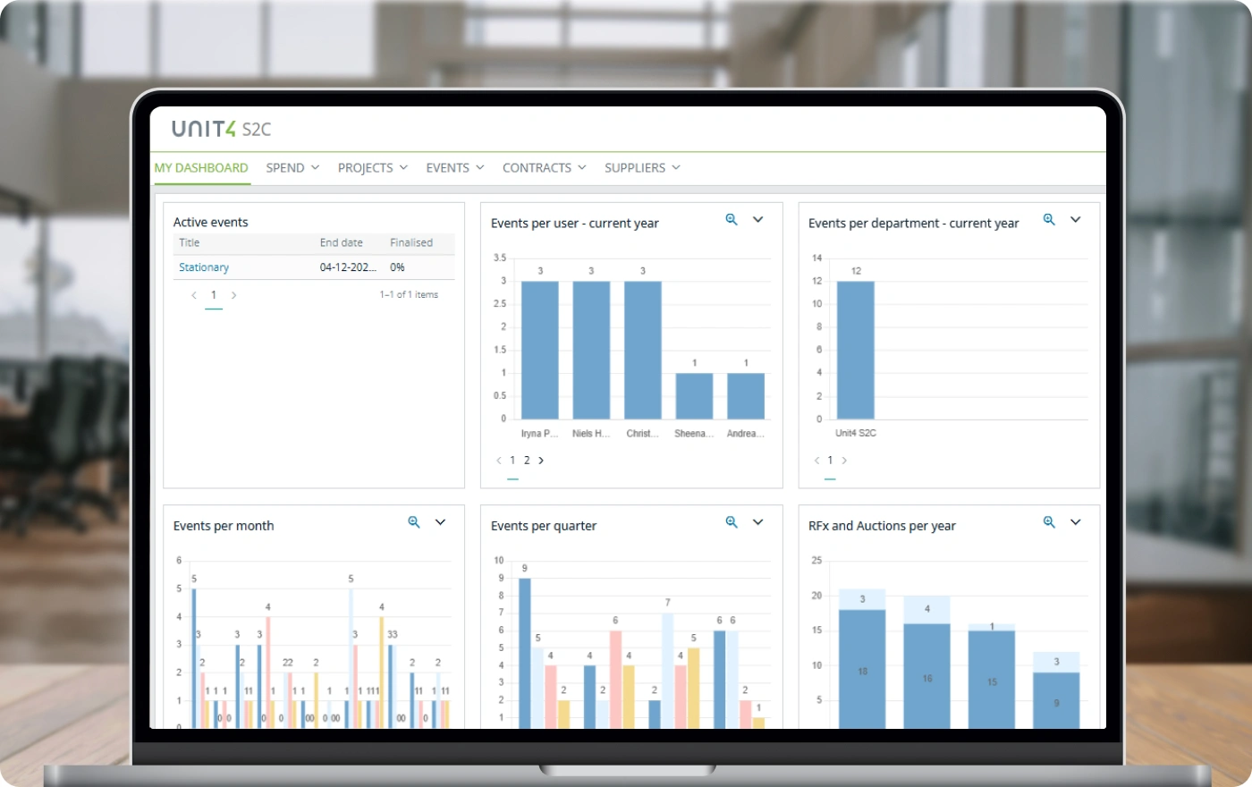Image resolution: width=1252 pixels, height=787 pixels.
Task: Expand options for Events per user chart
Action: tap(758, 219)
